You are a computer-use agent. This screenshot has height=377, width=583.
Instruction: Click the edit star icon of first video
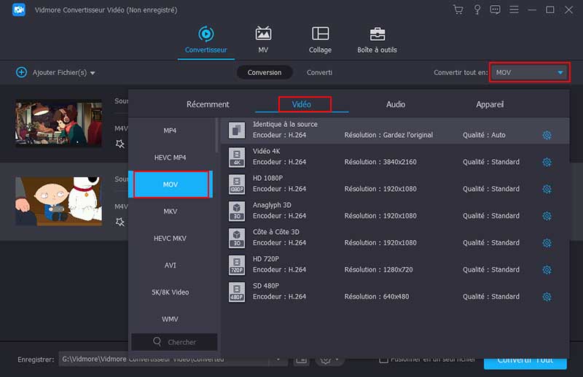[x=120, y=144]
